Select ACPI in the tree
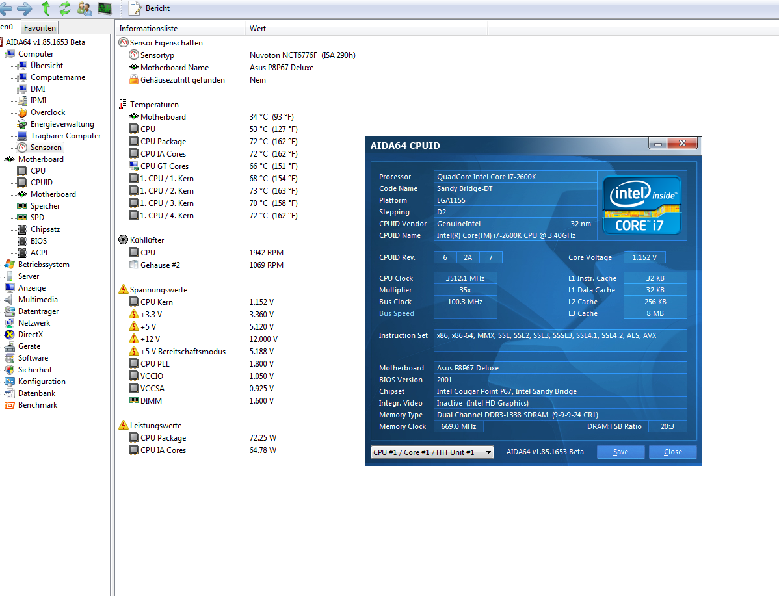This screenshot has width=779, height=596. click(39, 252)
